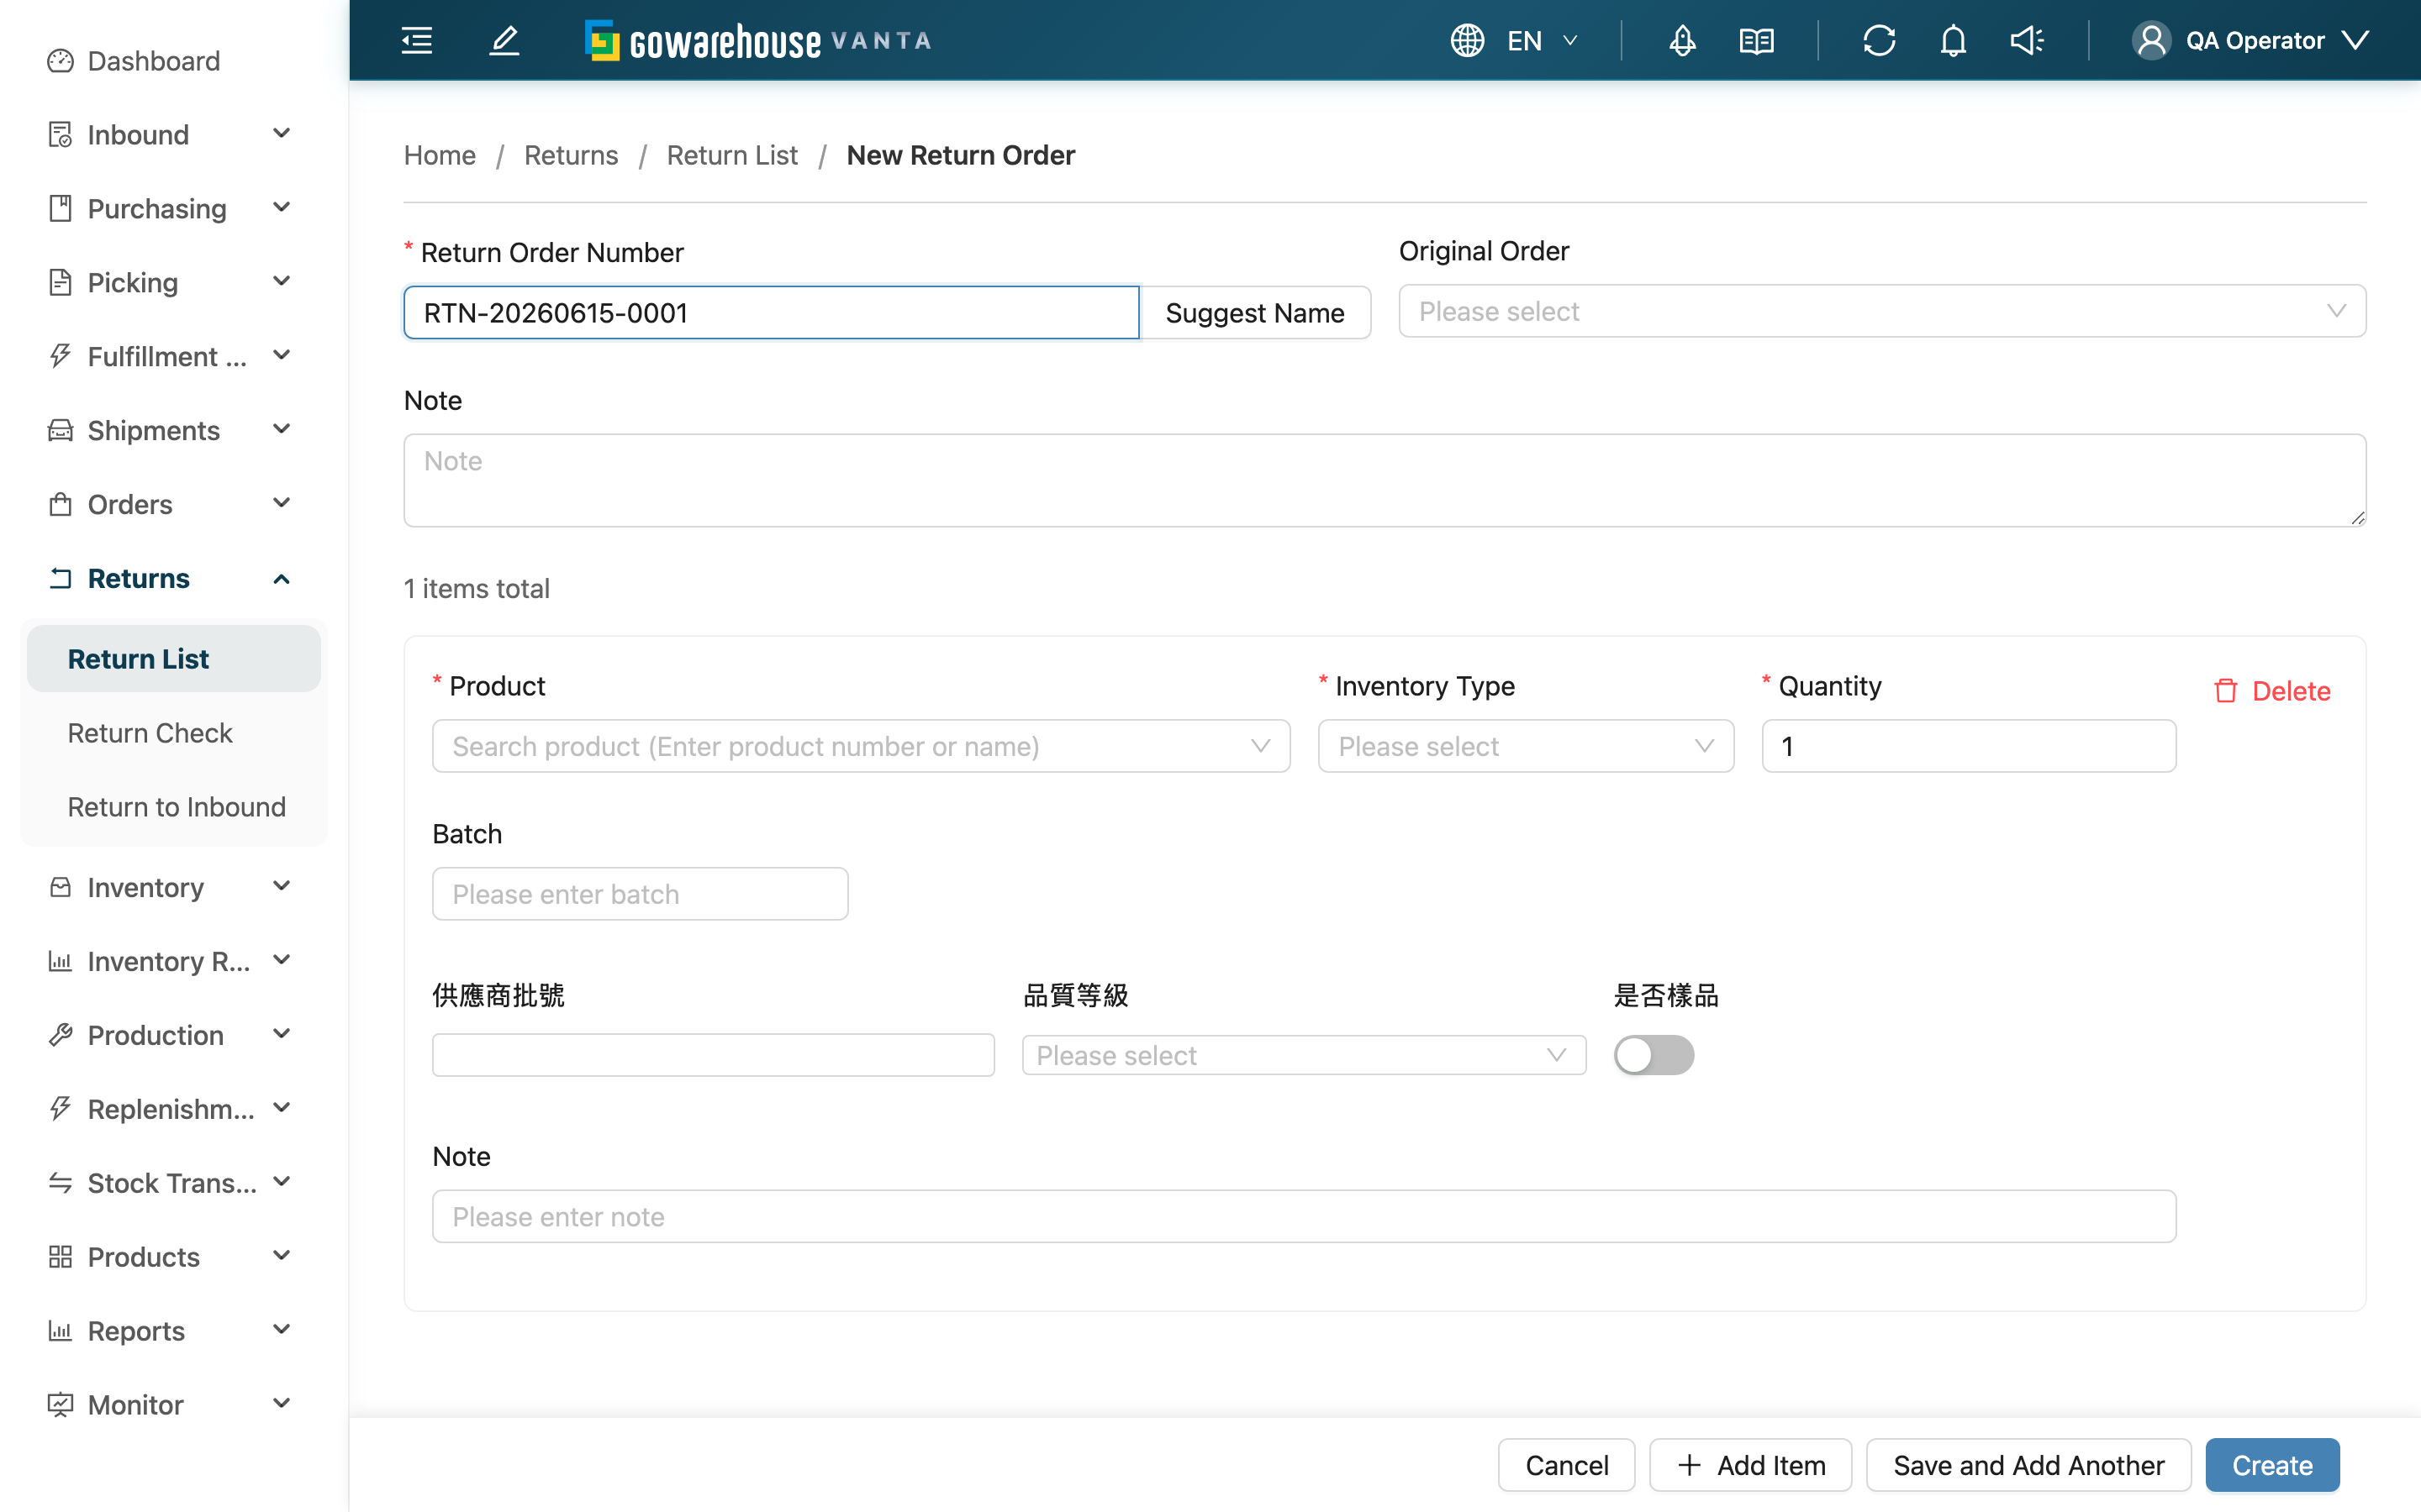Click the Shipments sidebar icon

[x=60, y=430]
